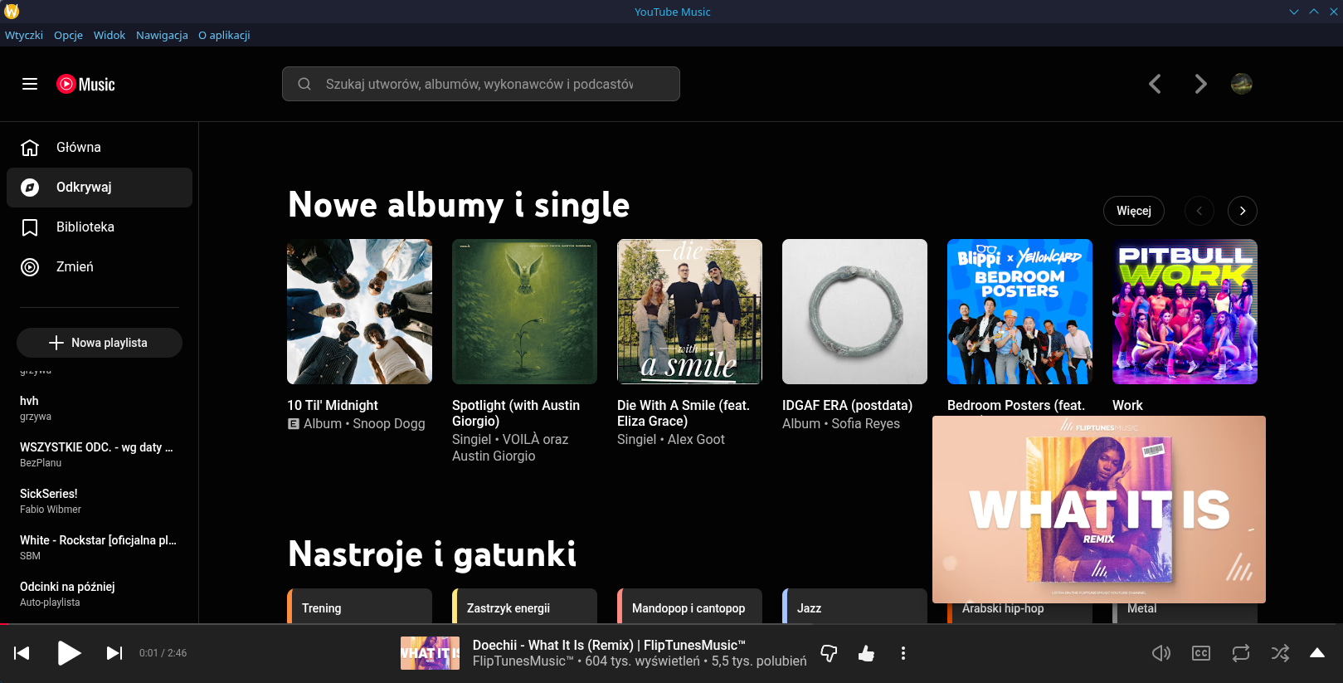Viewport: 1343px width, 683px height.
Task: Toggle closed captions
Action: click(1200, 653)
